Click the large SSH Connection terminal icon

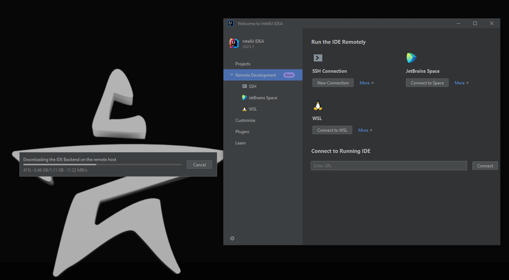pos(318,58)
